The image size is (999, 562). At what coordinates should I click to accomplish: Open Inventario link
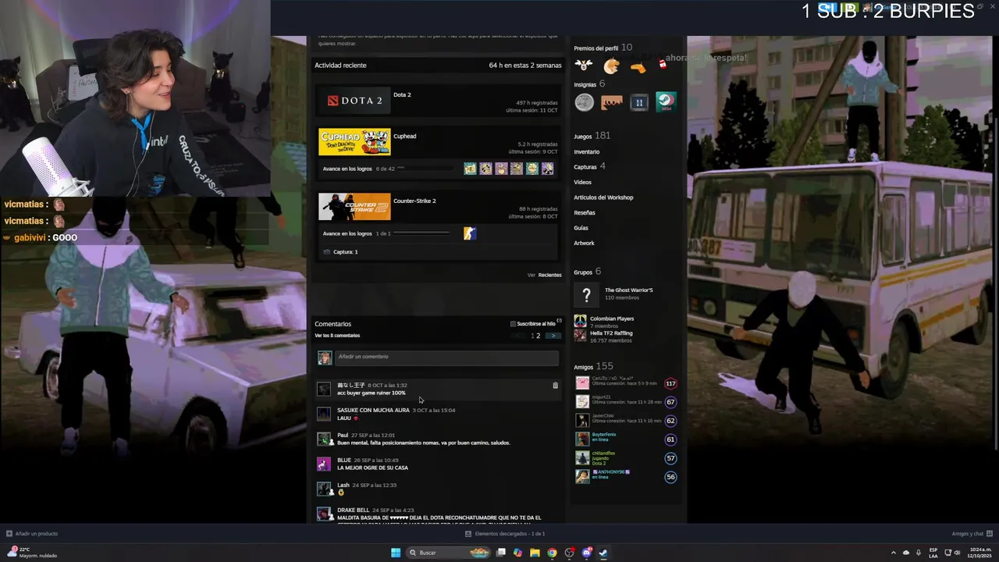click(587, 151)
